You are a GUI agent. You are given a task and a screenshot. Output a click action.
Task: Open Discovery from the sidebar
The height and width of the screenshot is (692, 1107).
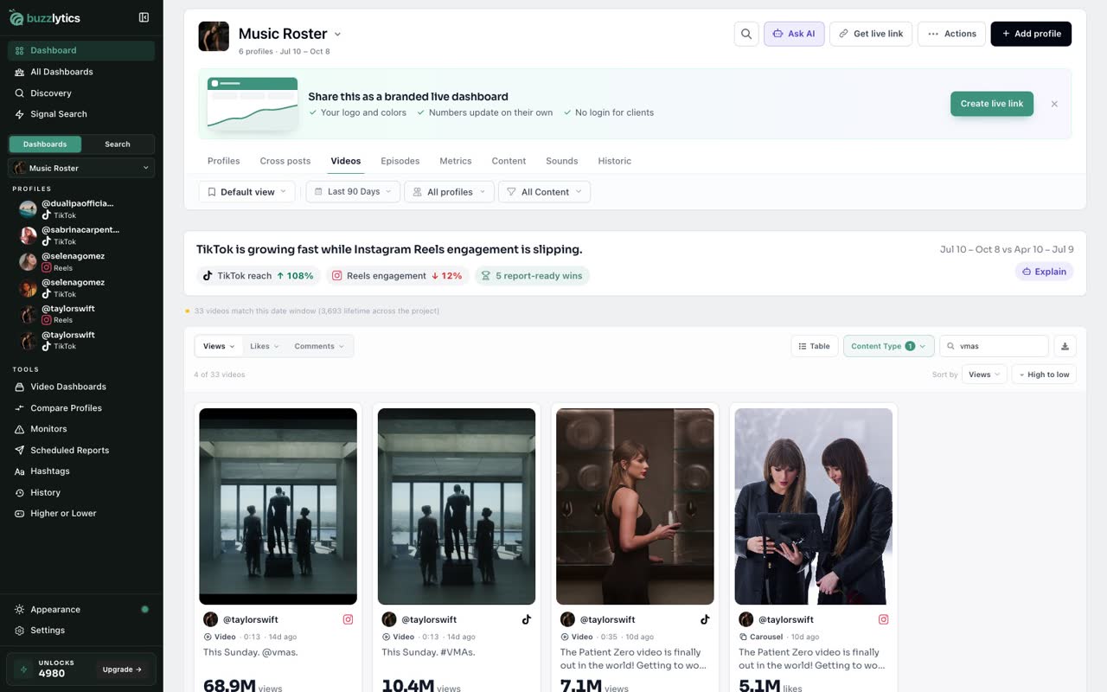point(81,93)
